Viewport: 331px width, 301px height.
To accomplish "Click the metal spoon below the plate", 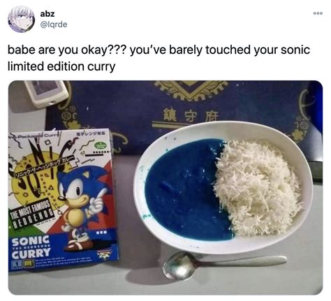I will click(x=224, y=264).
